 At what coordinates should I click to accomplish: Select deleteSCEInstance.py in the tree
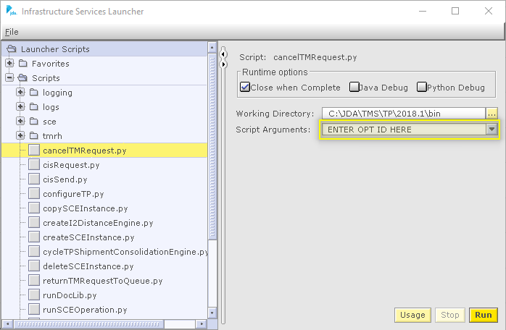pos(88,266)
